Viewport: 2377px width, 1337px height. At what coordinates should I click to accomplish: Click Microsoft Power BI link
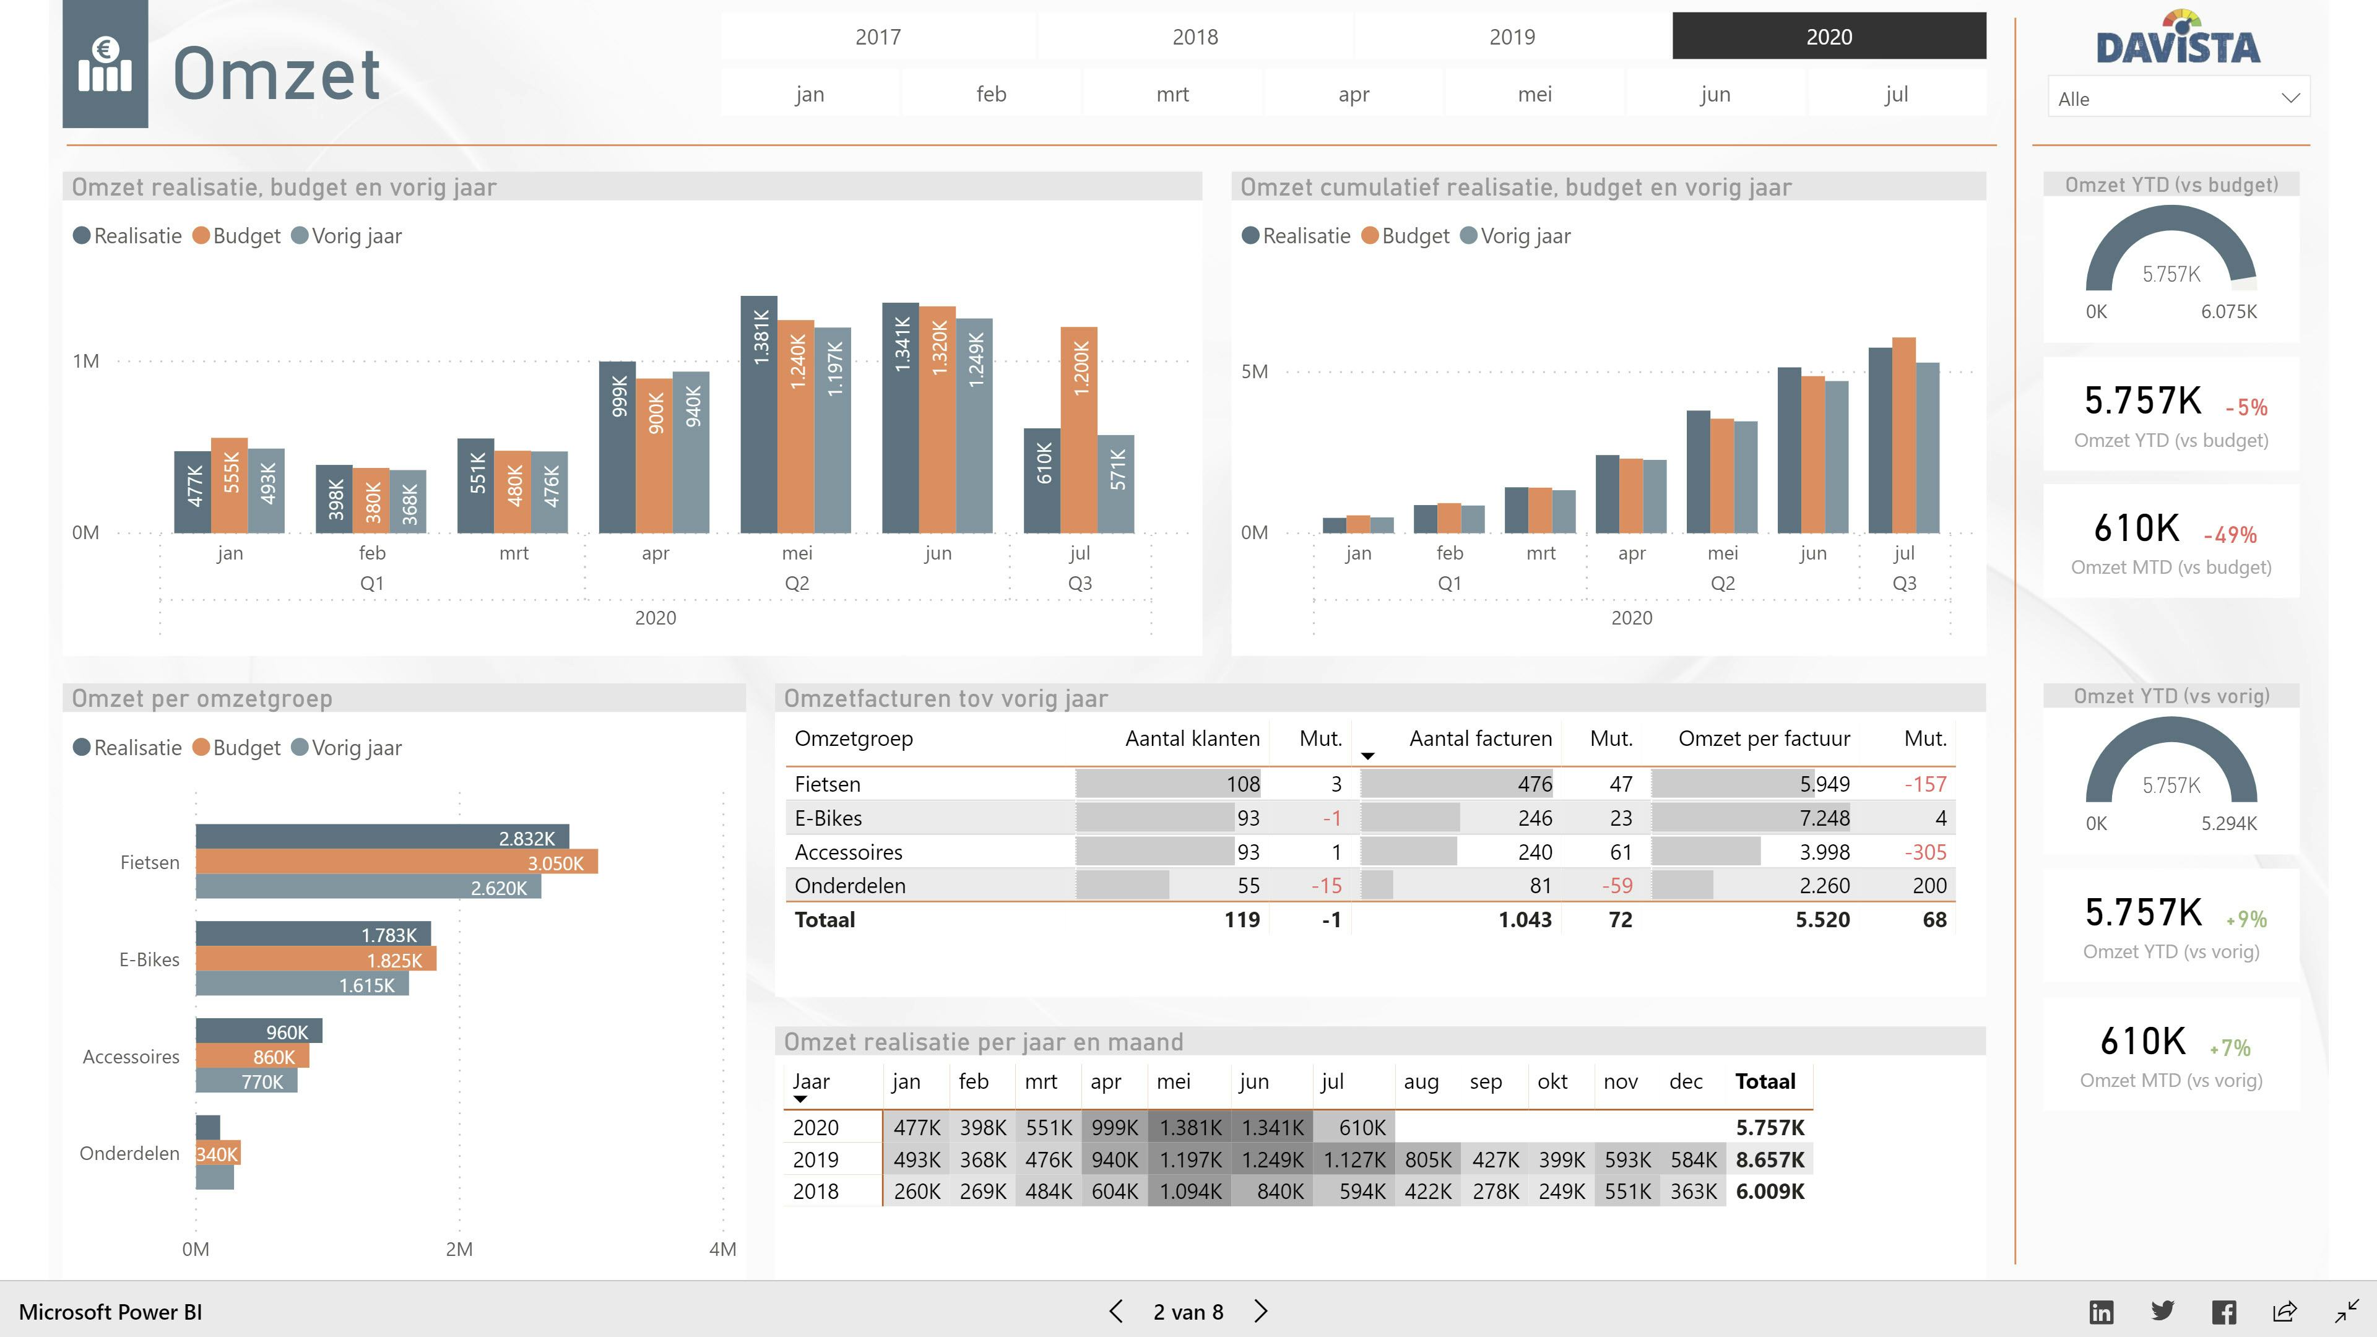[110, 1311]
